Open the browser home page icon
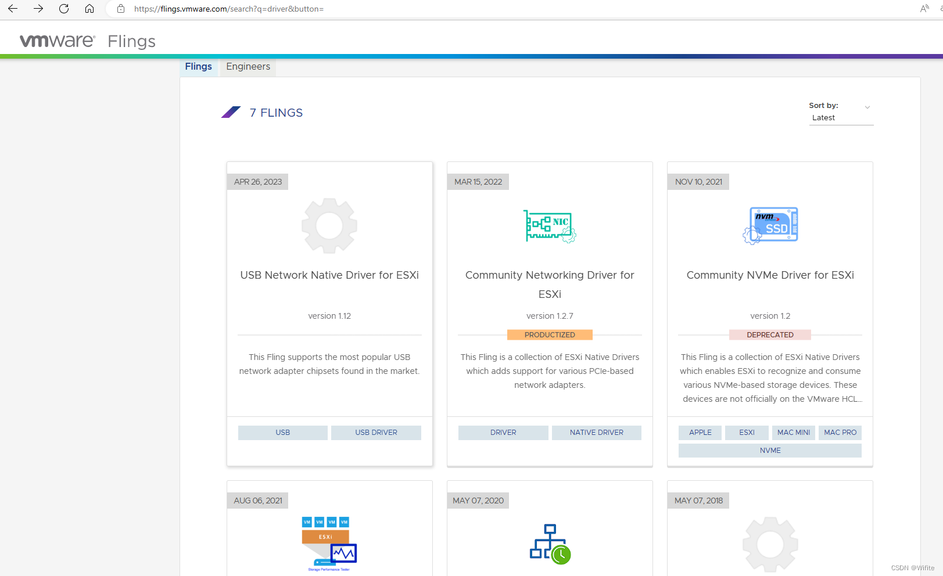Screen dimensions: 943x576 [x=89, y=9]
